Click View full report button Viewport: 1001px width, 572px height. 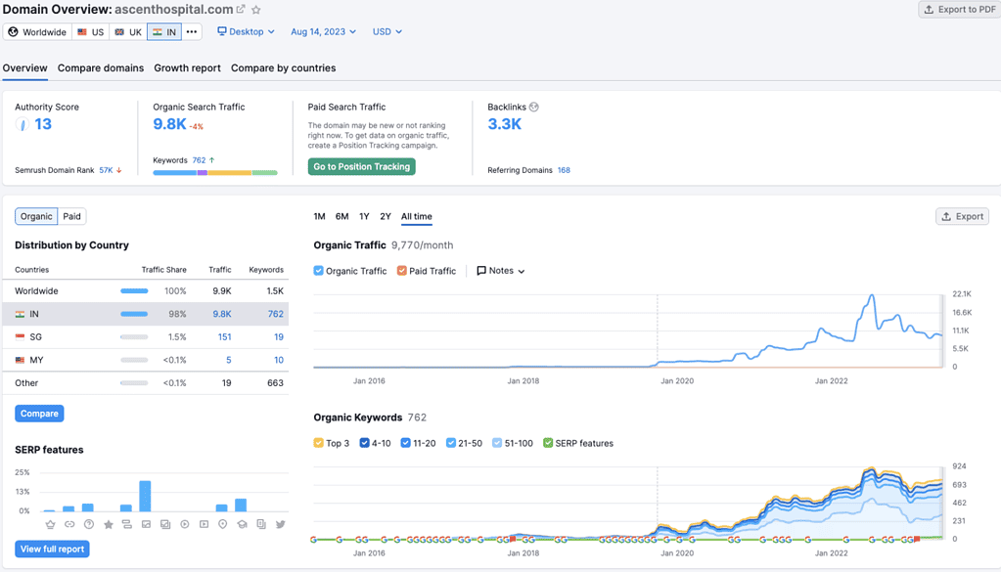[52, 550]
